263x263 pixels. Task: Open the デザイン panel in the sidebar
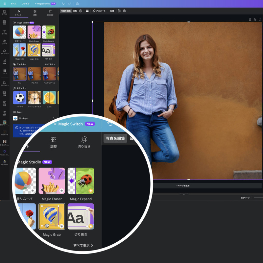click(x=5, y=12)
